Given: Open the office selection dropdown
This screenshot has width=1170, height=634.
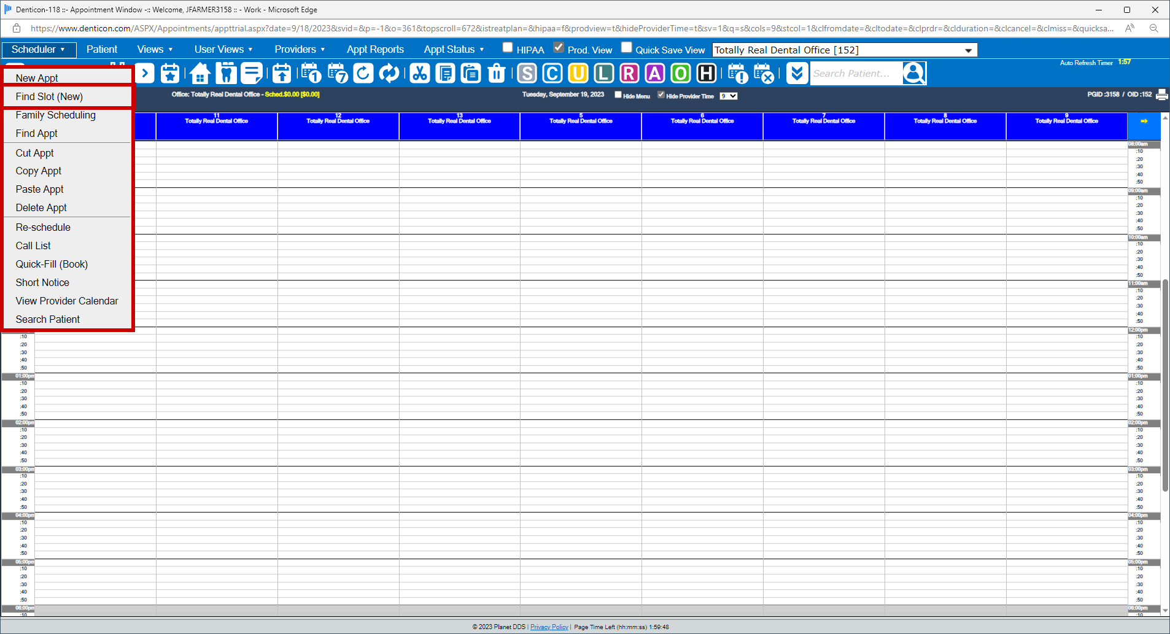Looking at the screenshot, I should click(x=845, y=50).
